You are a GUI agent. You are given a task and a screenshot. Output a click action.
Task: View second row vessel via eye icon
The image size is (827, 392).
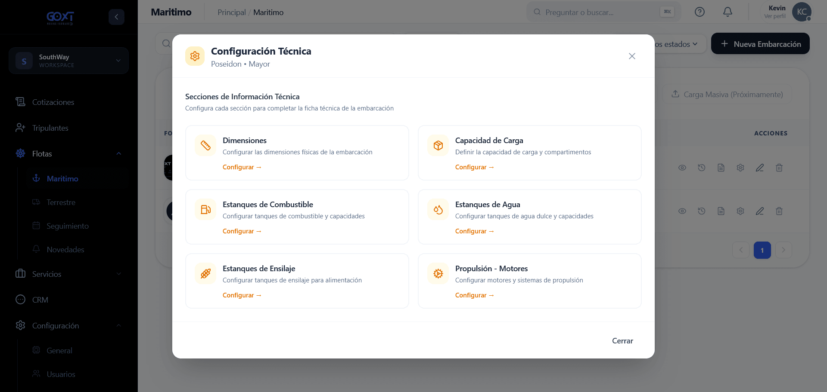click(x=682, y=211)
